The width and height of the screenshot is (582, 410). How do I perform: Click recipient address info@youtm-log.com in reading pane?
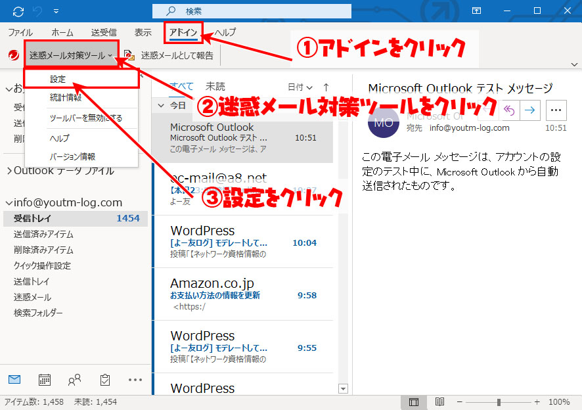[x=470, y=128]
